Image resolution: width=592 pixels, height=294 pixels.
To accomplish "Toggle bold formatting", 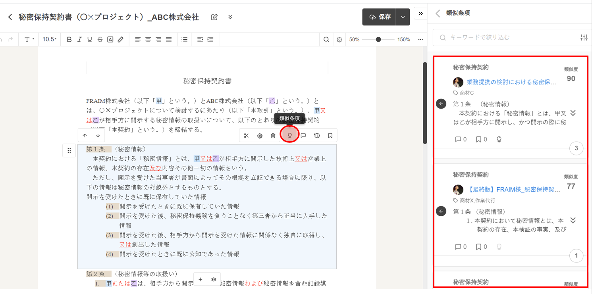I will pyautogui.click(x=69, y=40).
